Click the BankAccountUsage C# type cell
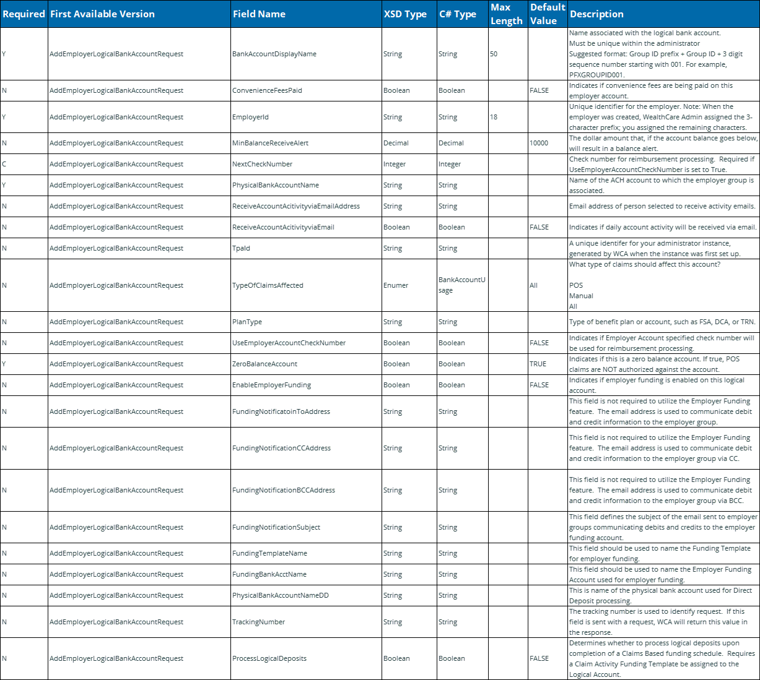The image size is (760, 680). pyautogui.click(x=462, y=285)
